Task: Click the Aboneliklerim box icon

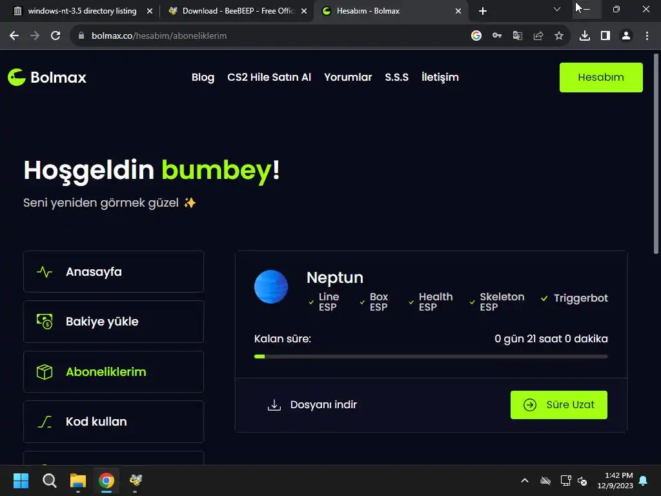Action: [x=45, y=371]
